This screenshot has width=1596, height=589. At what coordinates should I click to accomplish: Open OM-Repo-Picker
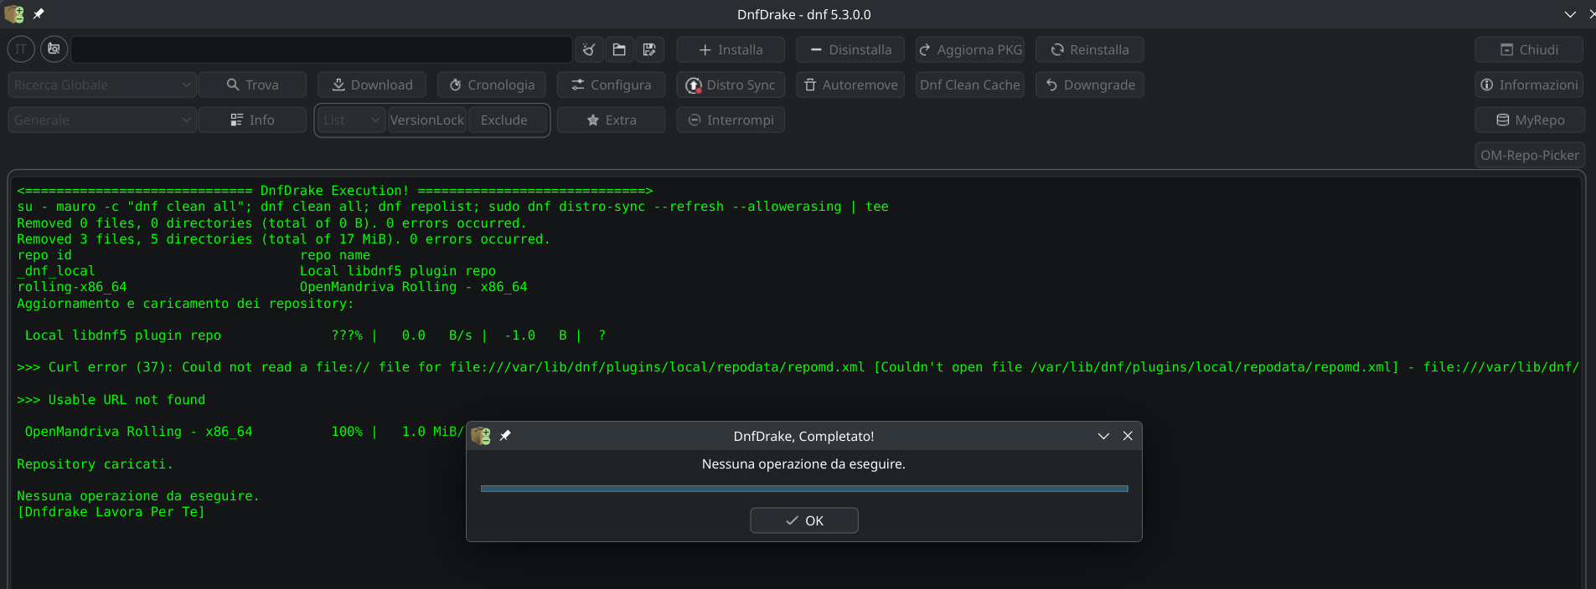click(x=1529, y=155)
